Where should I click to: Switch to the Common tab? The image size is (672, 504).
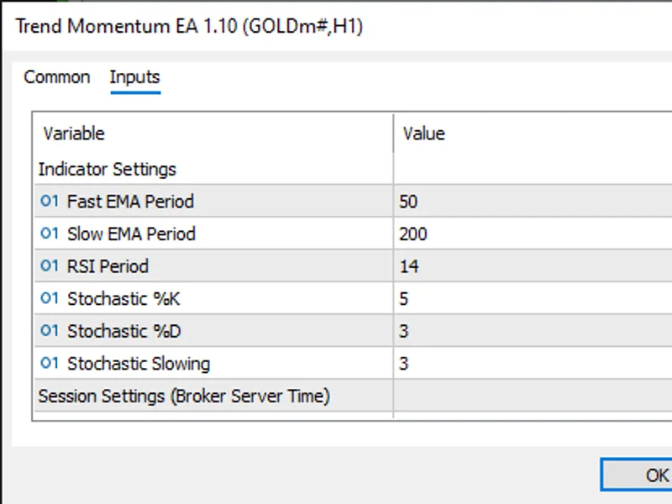click(x=56, y=77)
